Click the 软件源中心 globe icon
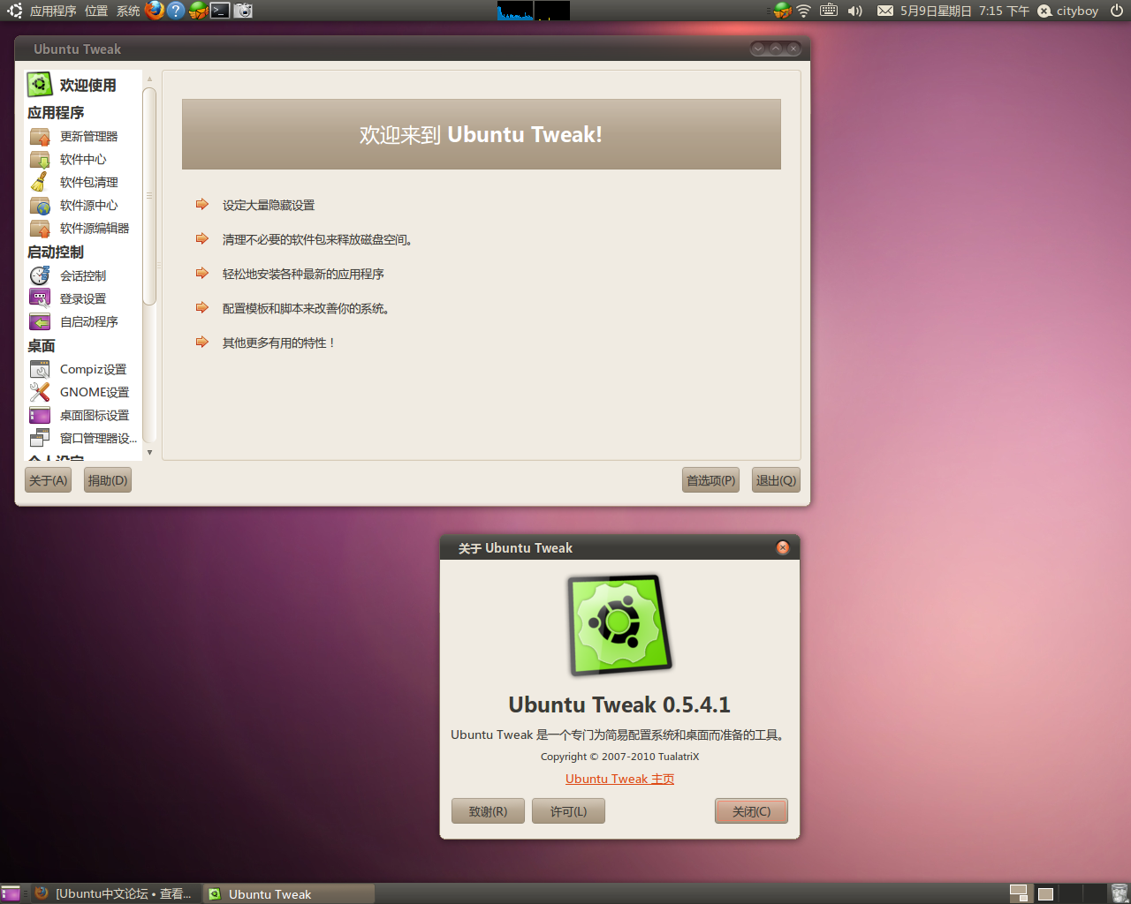The width and height of the screenshot is (1131, 904). (40, 205)
